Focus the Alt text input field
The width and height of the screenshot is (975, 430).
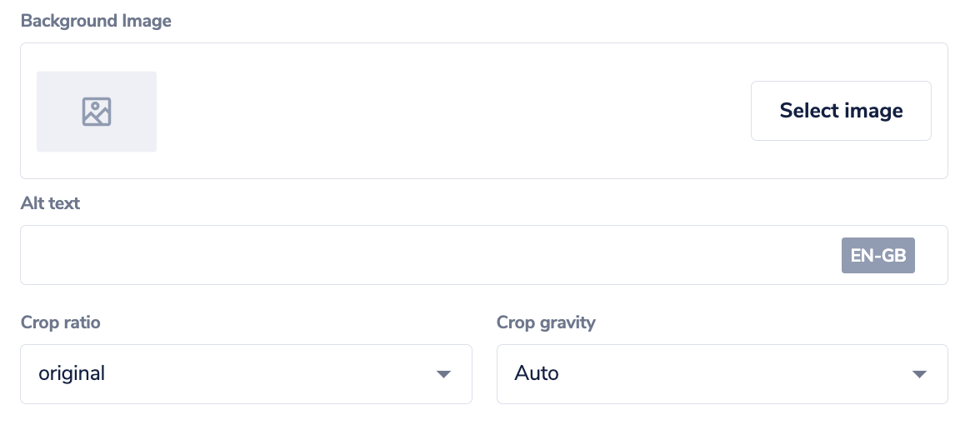(417, 255)
